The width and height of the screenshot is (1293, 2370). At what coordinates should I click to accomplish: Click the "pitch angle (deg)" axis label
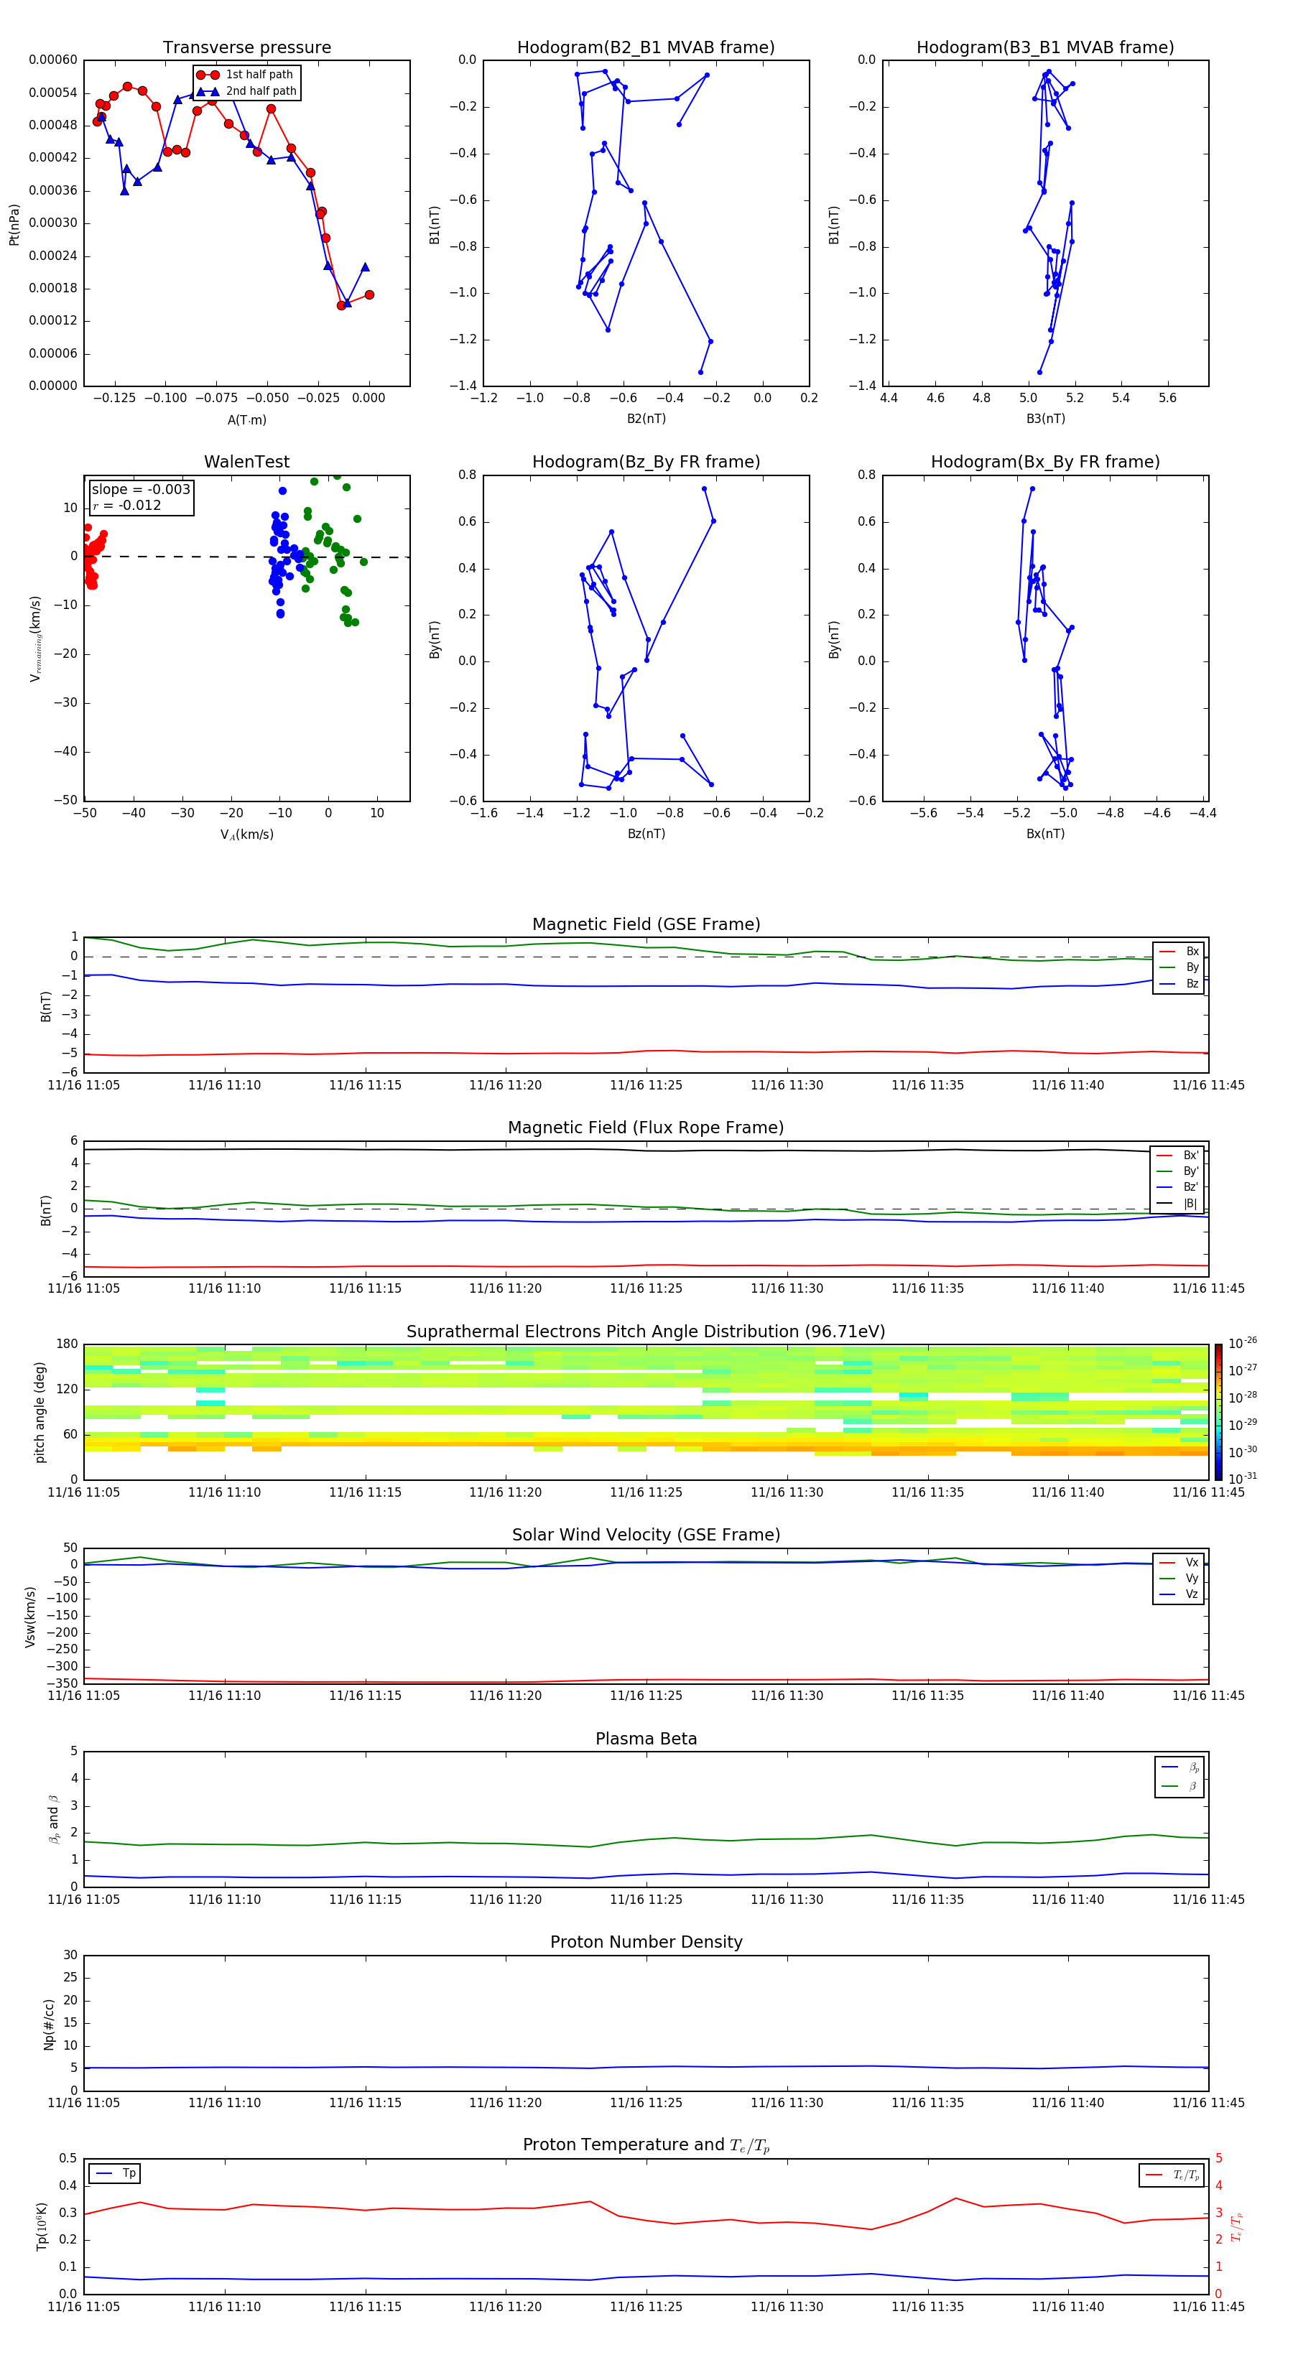[x=40, y=1412]
